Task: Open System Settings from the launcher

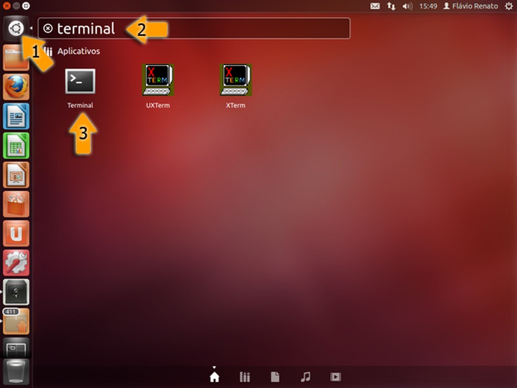Action: (16, 263)
